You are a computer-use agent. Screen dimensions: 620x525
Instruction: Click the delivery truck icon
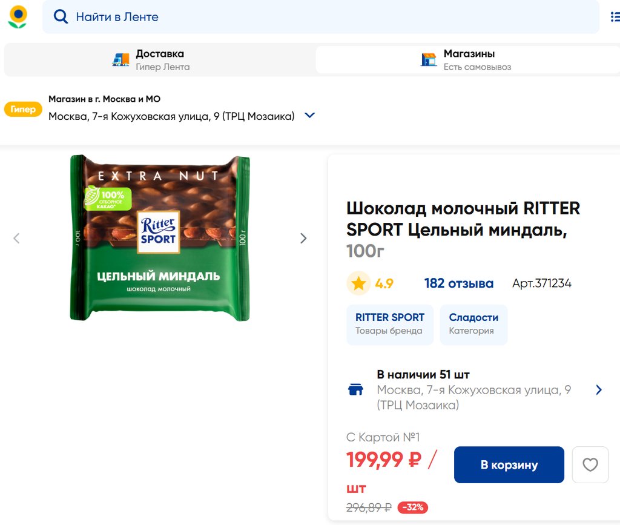[121, 59]
